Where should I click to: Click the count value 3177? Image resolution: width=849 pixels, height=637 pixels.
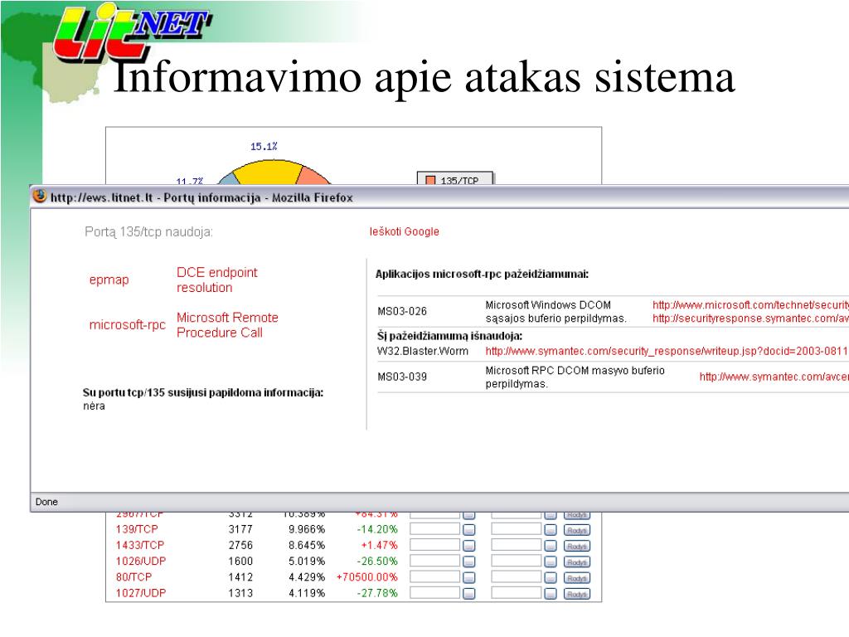240,529
